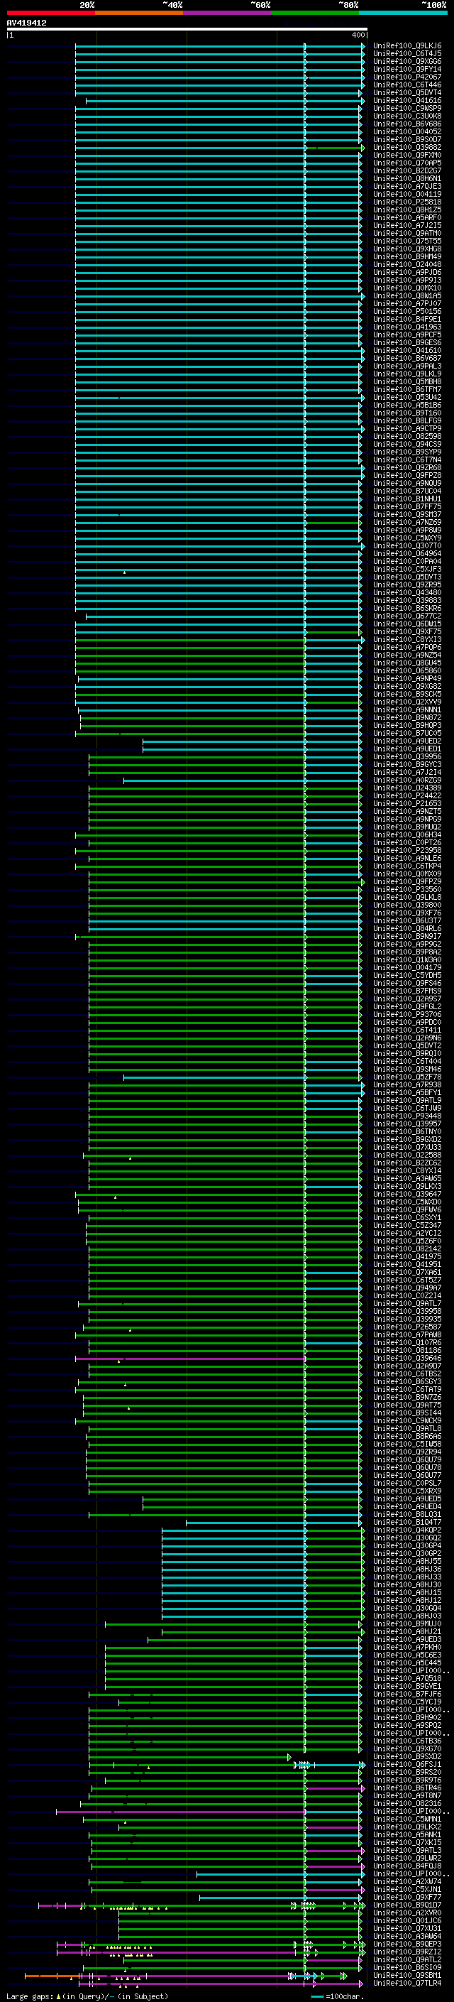
Task: Click the UniRef100_P25818 label
Action: coord(407,202)
